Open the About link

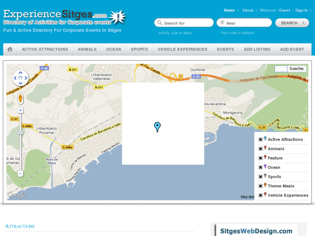[248, 10]
